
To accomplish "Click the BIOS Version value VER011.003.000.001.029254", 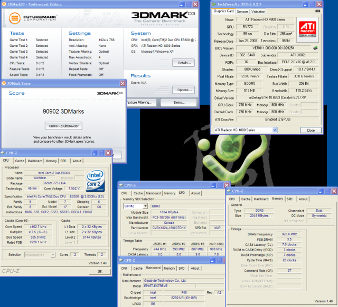I will coord(274,48).
